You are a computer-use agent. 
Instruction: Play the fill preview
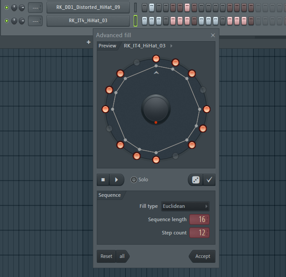point(116,180)
